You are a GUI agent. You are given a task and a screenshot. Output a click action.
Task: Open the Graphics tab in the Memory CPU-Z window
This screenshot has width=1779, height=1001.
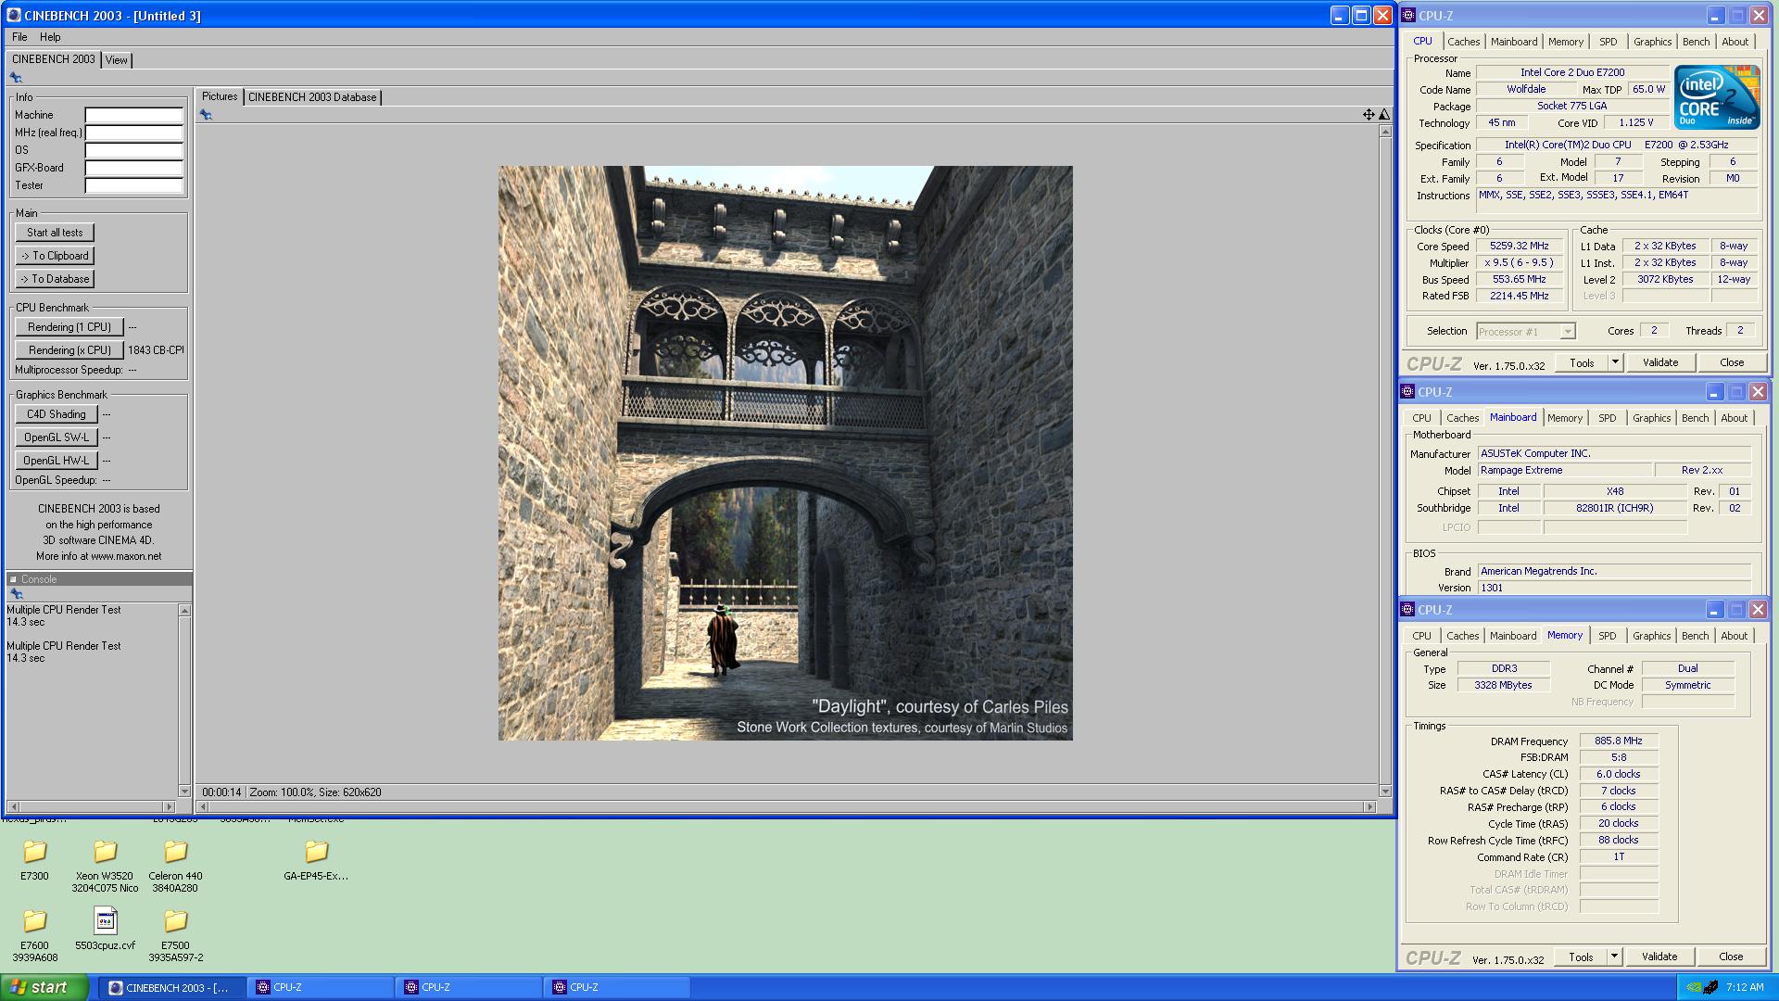tap(1651, 636)
